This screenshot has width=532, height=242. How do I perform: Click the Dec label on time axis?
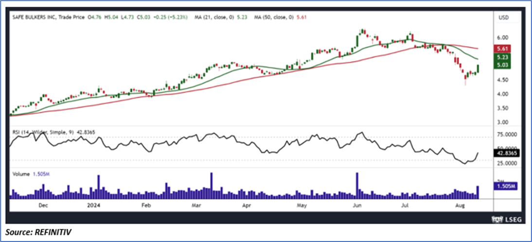[x=43, y=205]
